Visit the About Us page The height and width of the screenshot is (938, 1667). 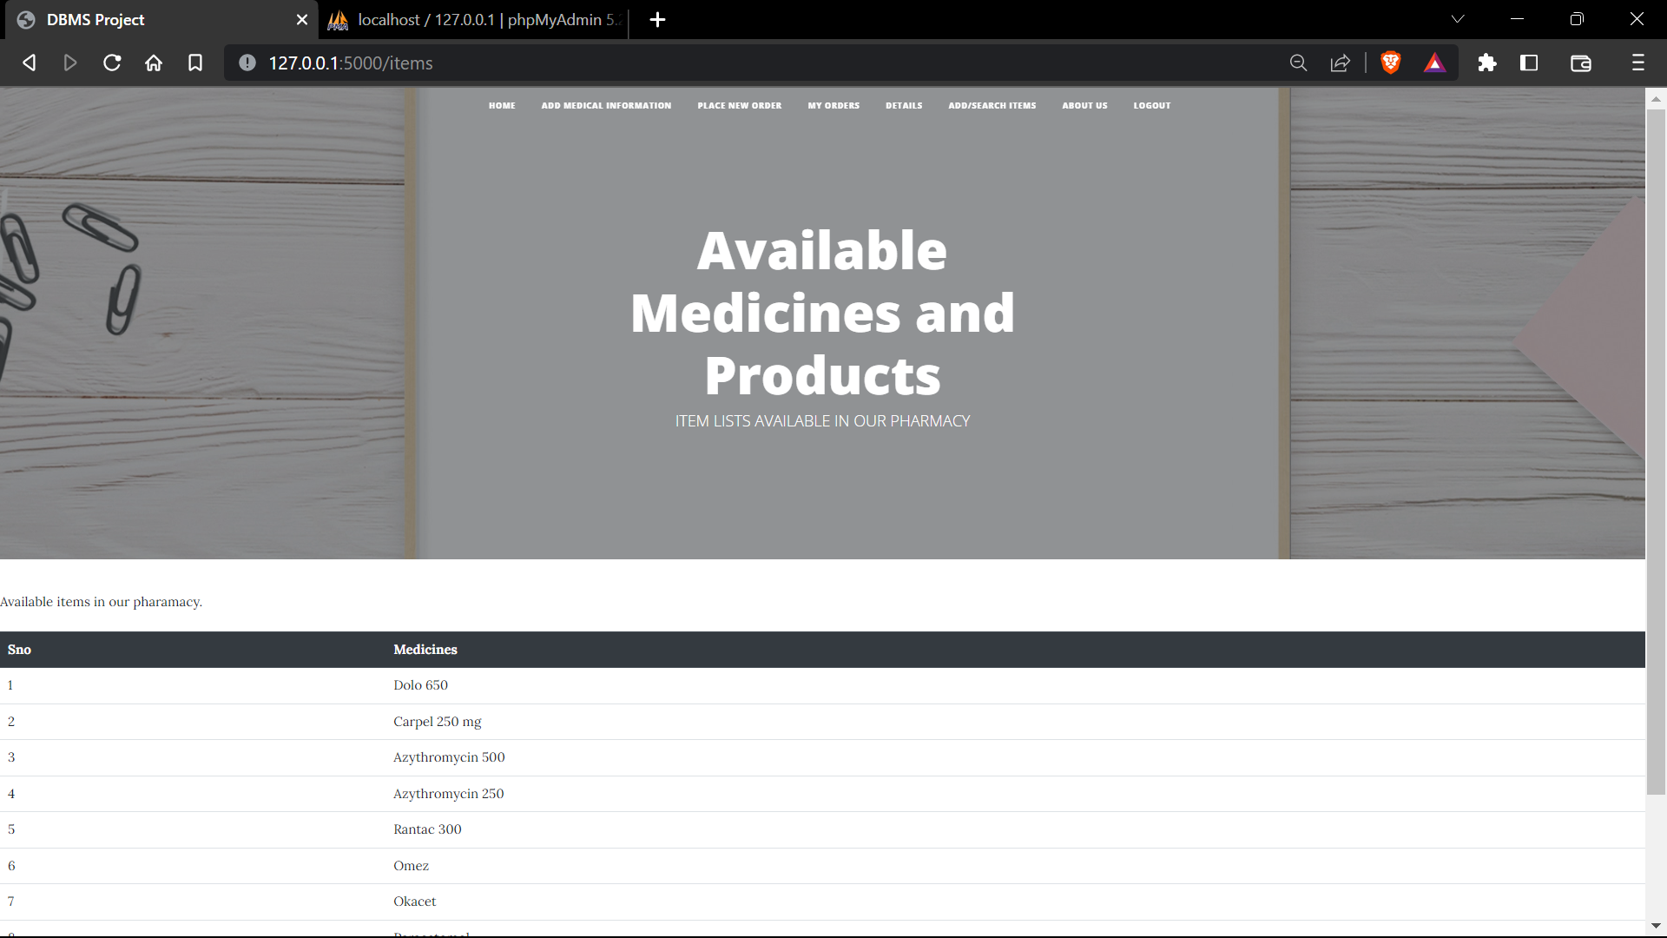(x=1084, y=106)
